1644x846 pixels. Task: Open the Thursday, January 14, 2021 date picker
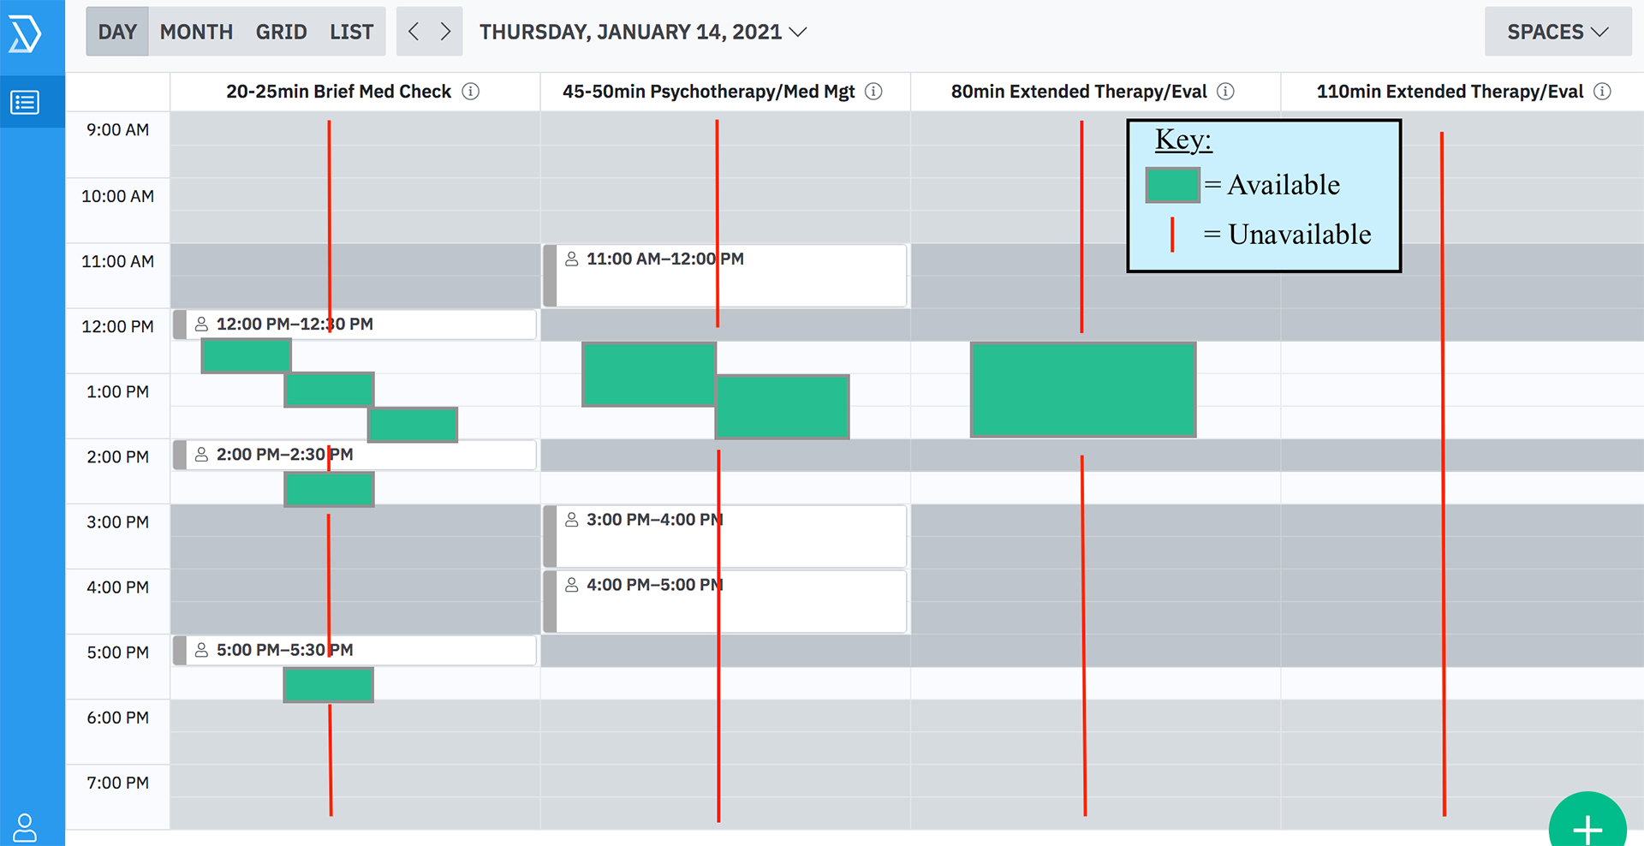642,32
